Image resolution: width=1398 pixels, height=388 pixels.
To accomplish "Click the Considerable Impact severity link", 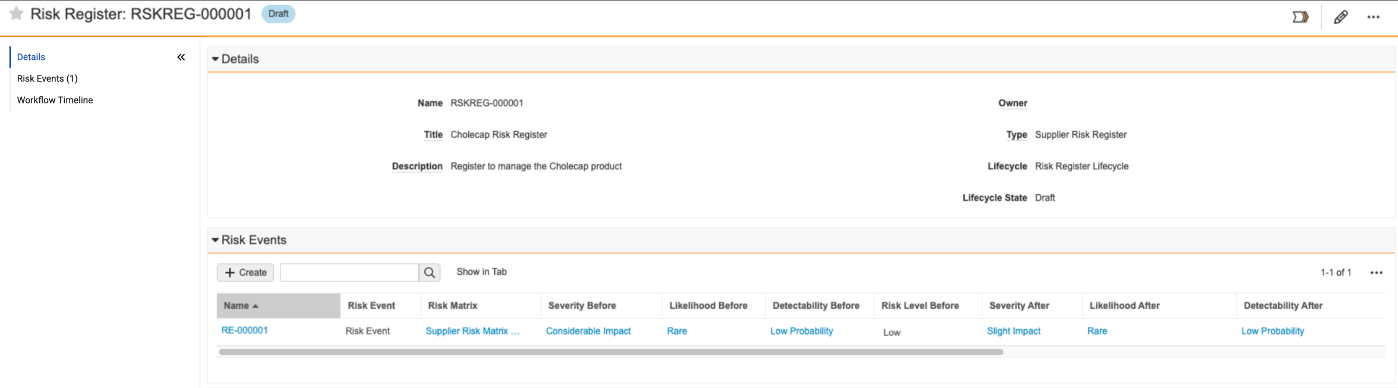I will coord(588,331).
